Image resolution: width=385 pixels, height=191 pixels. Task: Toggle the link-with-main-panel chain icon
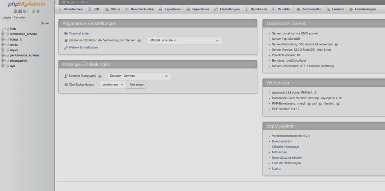[x=47, y=23]
